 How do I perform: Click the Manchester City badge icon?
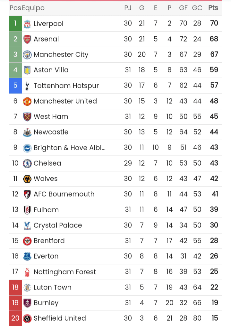tap(27, 55)
